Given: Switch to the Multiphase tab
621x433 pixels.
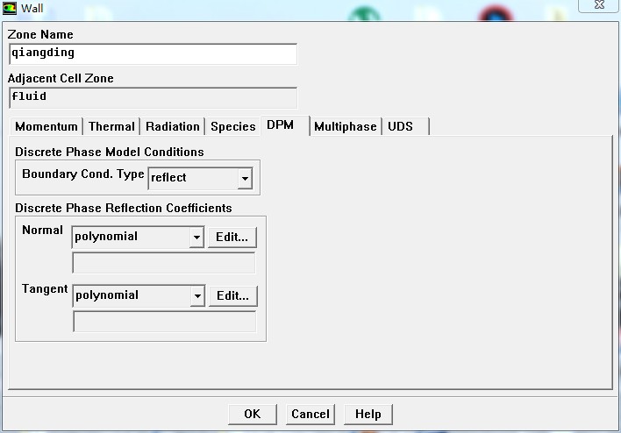Looking at the screenshot, I should point(345,127).
